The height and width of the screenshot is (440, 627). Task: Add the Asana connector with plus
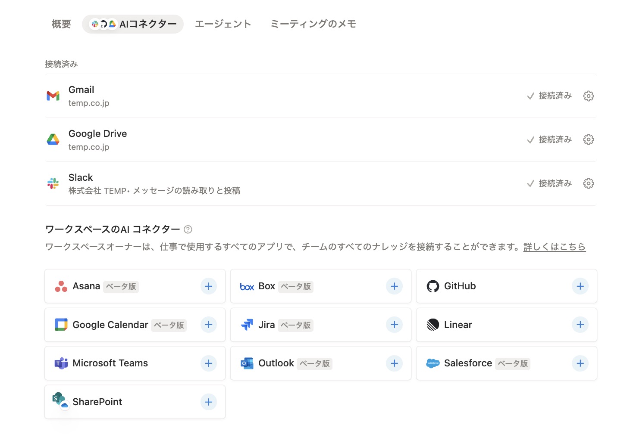pyautogui.click(x=209, y=286)
